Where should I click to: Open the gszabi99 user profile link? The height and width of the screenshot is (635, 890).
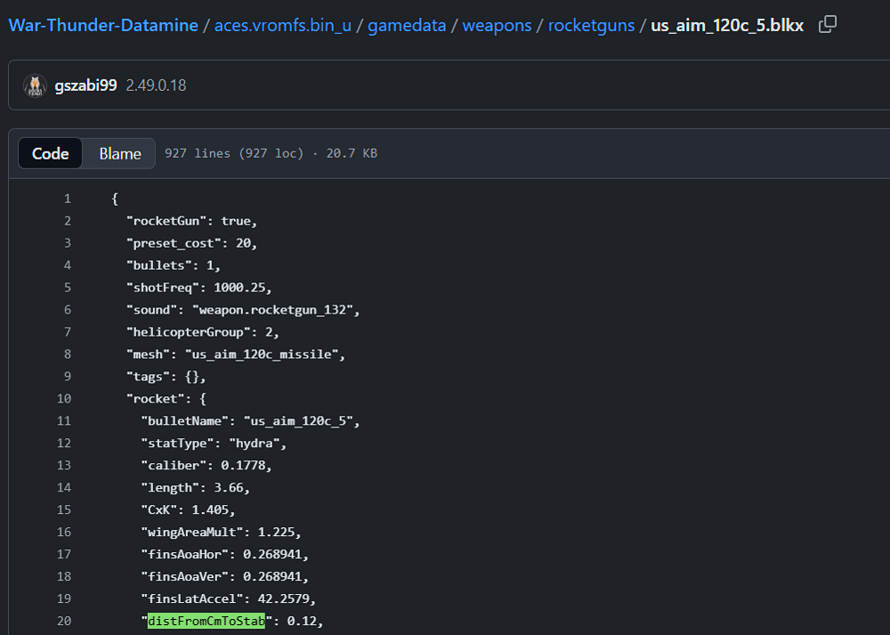[85, 85]
